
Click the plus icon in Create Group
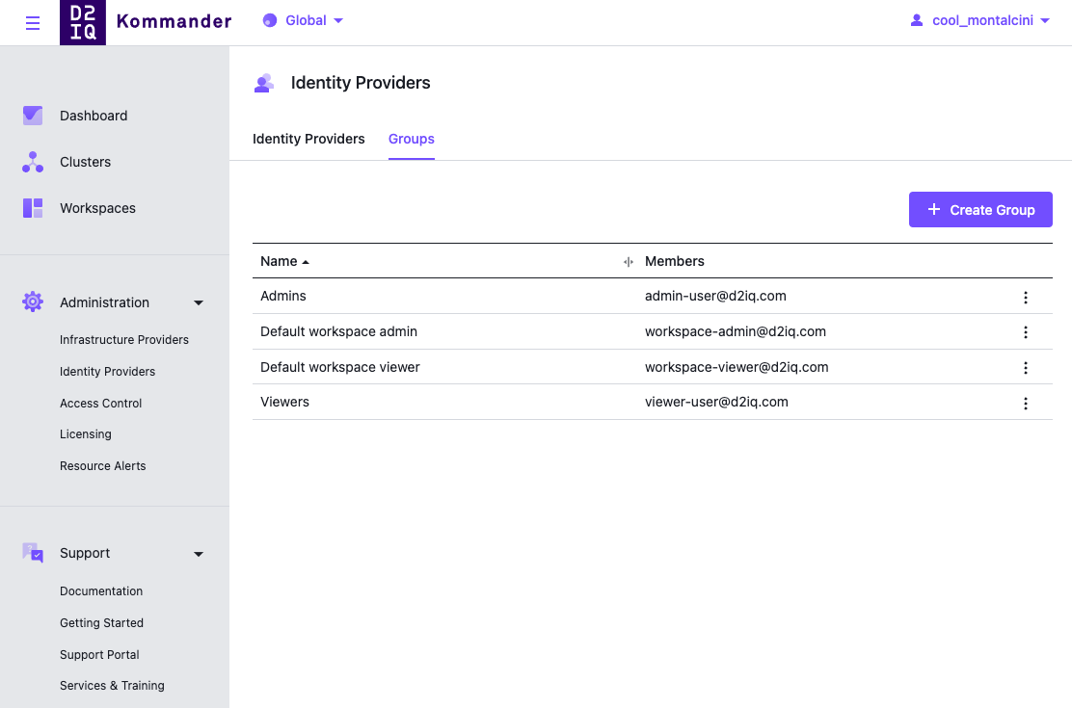pos(934,209)
